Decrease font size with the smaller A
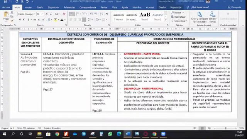247x139 pixels. tap(51, 14)
